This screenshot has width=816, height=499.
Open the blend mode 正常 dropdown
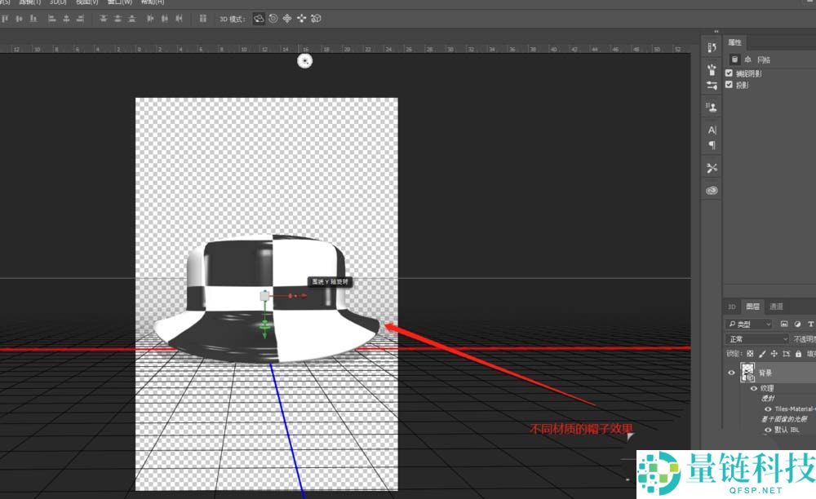pos(757,339)
